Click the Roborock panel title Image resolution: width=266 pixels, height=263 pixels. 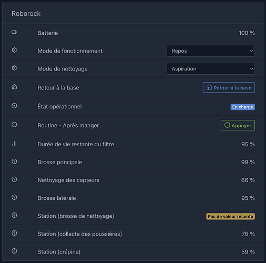pyautogui.click(x=26, y=14)
